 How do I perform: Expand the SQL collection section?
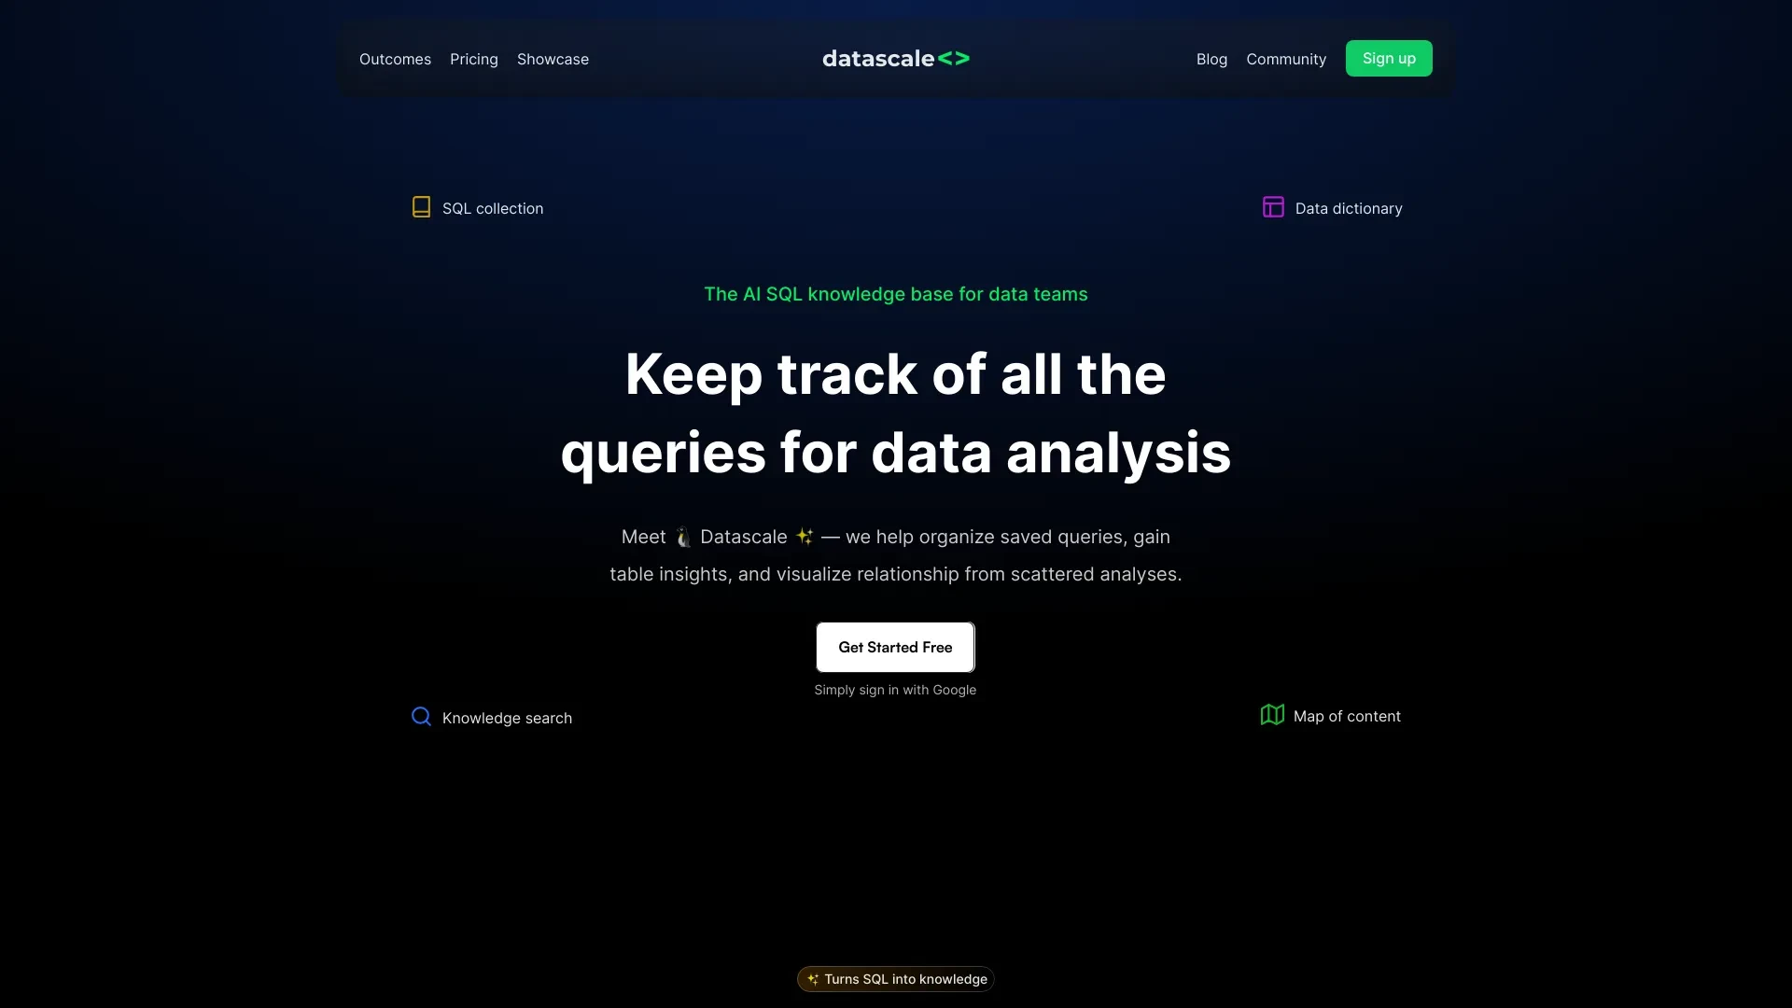pyautogui.click(x=478, y=207)
